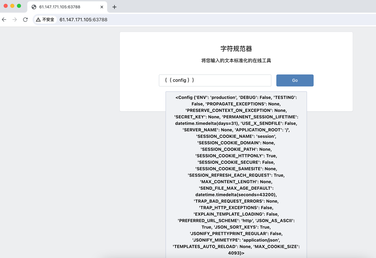Close the current tab with its X
This screenshot has width=376, height=258.
coord(102,7)
